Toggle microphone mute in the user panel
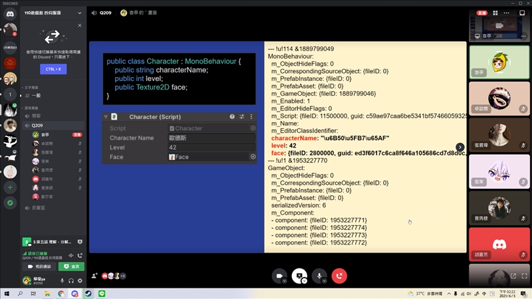This screenshot has height=299, width=532. [x=62, y=280]
